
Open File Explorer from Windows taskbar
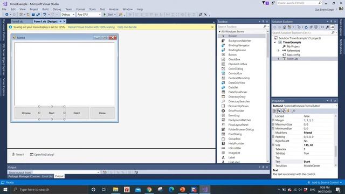coord(116,190)
